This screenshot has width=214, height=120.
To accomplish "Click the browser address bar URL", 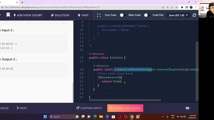I will pos(52,7).
